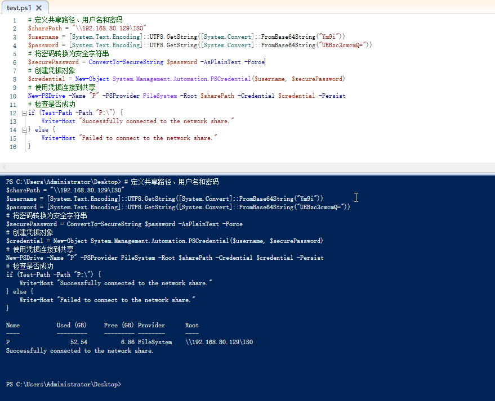Click the FileSystem provider value in console output
Screen dimensions: 495x401
[x=155, y=342]
